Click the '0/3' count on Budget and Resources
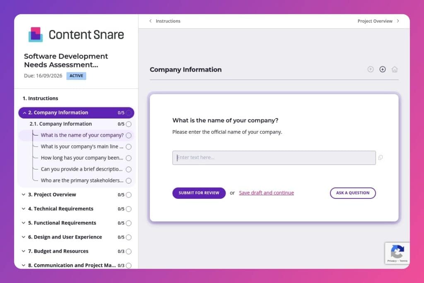Image resolution: width=424 pixels, height=283 pixels. point(121,252)
